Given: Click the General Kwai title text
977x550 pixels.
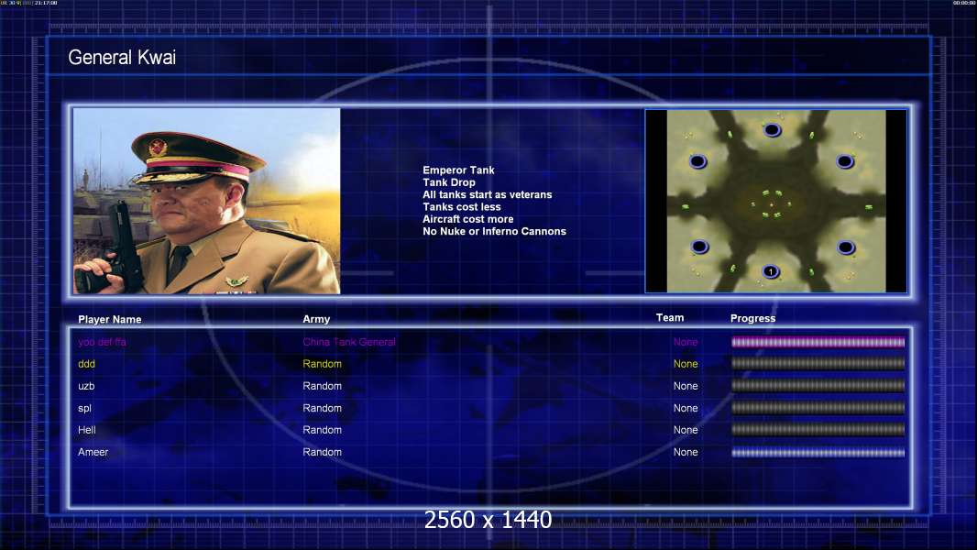Looking at the screenshot, I should point(122,58).
